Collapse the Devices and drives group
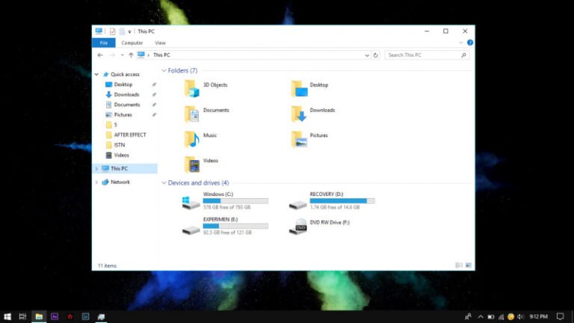The width and height of the screenshot is (574, 323). pyautogui.click(x=164, y=182)
